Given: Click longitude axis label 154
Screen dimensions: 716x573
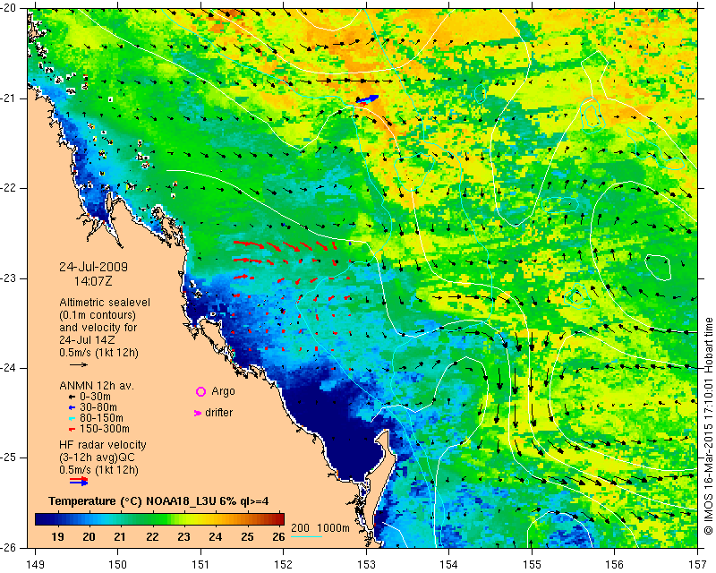Looking at the screenshot, I should [x=449, y=565].
